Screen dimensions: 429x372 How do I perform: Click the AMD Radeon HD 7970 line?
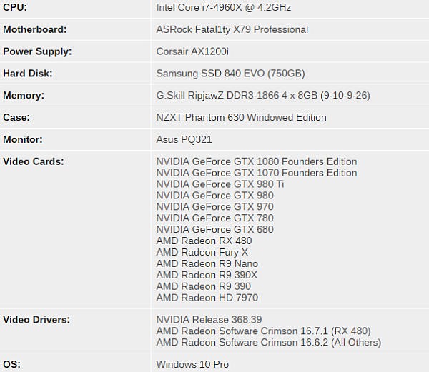click(x=207, y=298)
